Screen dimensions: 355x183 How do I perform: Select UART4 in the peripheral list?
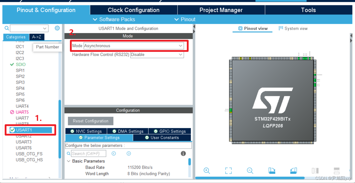[x=22, y=106]
